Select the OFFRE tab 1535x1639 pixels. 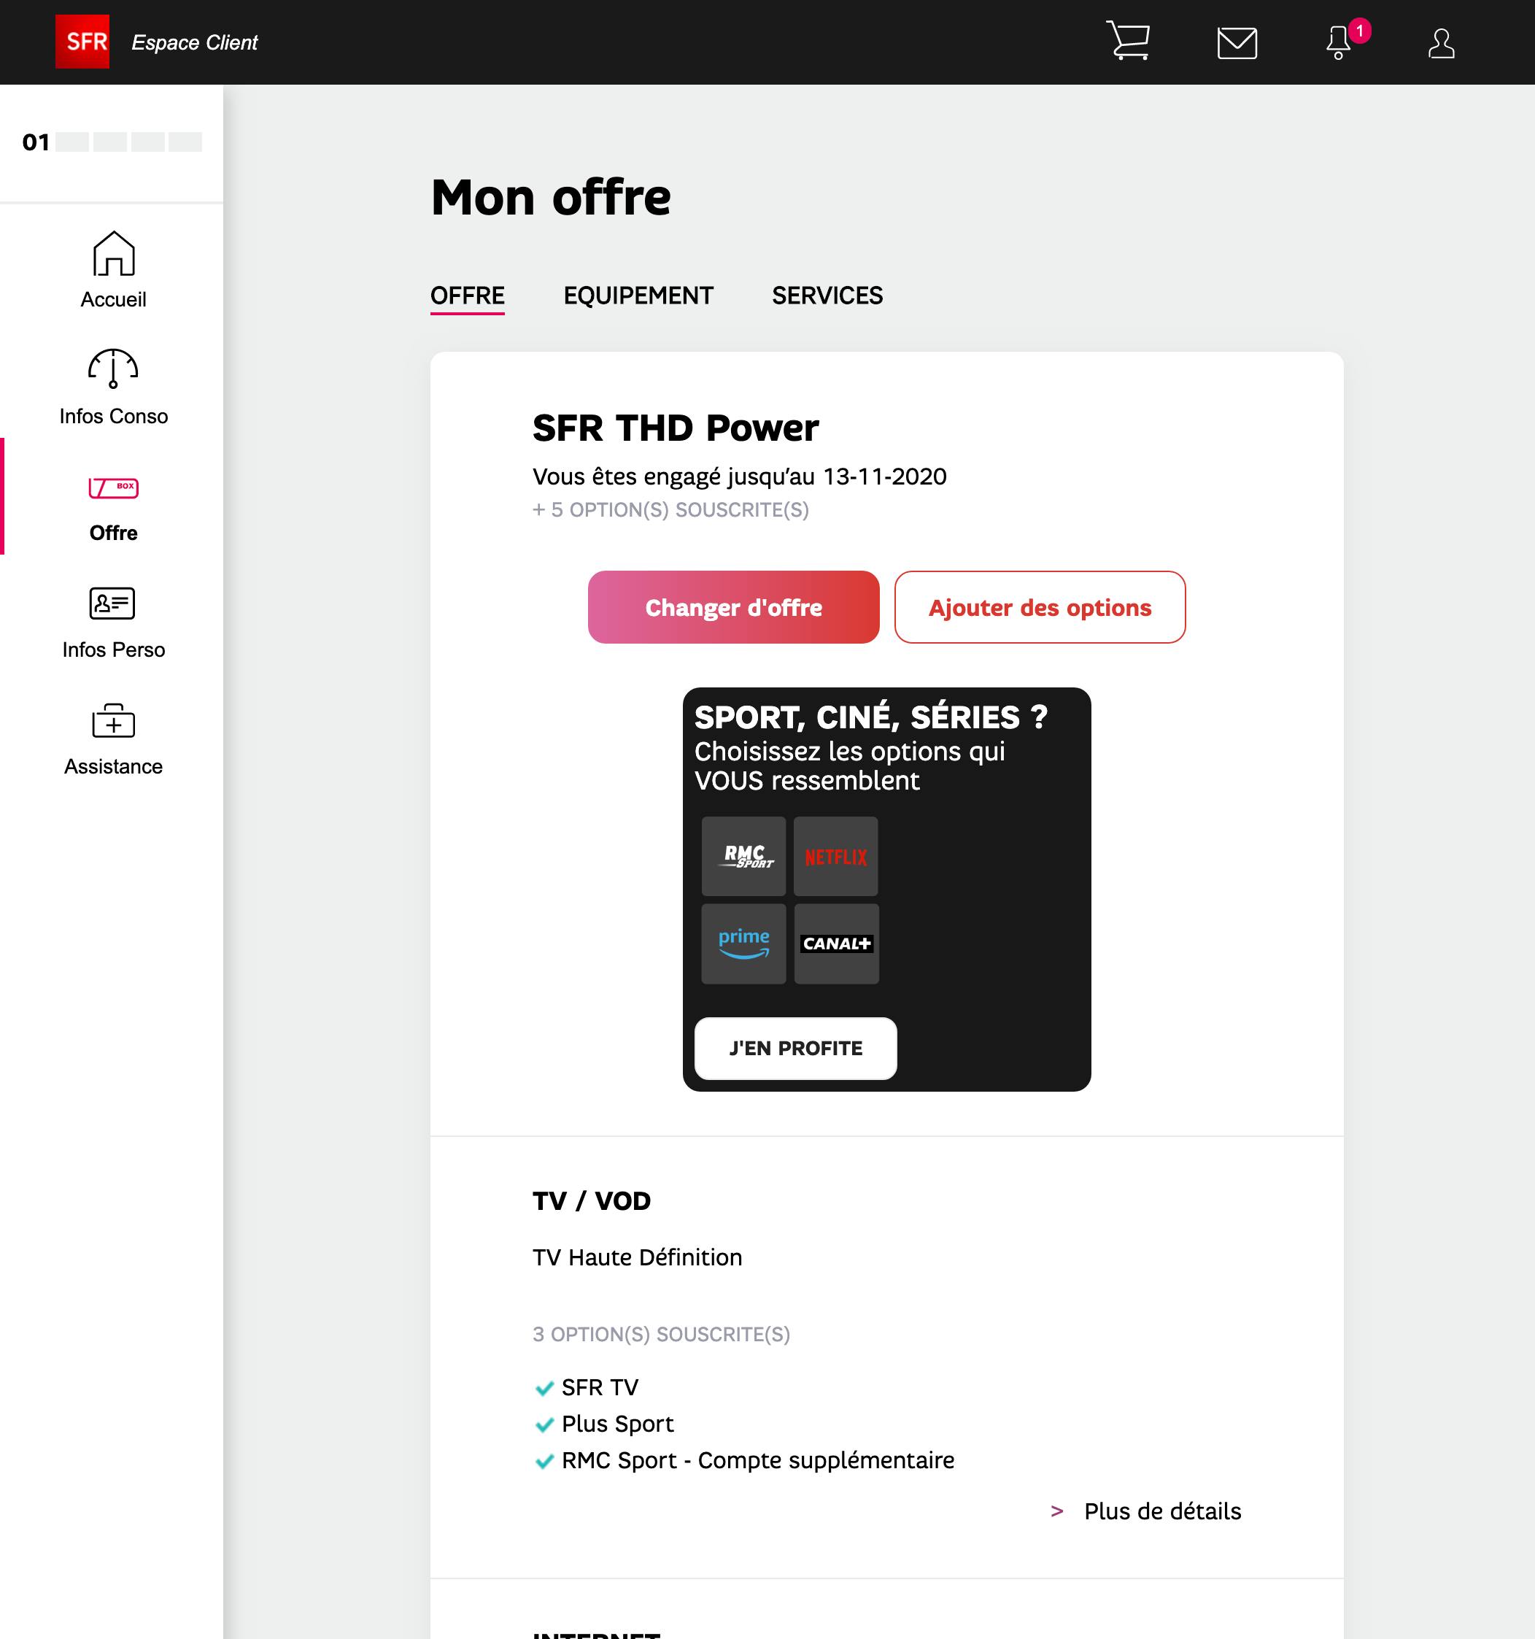point(468,295)
